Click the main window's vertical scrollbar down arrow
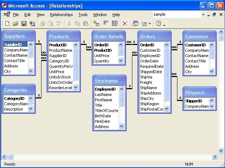This screenshot has height=168, width=225. pyautogui.click(x=221, y=151)
